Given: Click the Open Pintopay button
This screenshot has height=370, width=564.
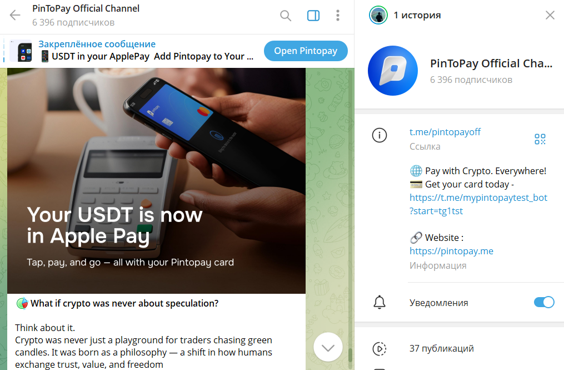Looking at the screenshot, I should tap(306, 51).
